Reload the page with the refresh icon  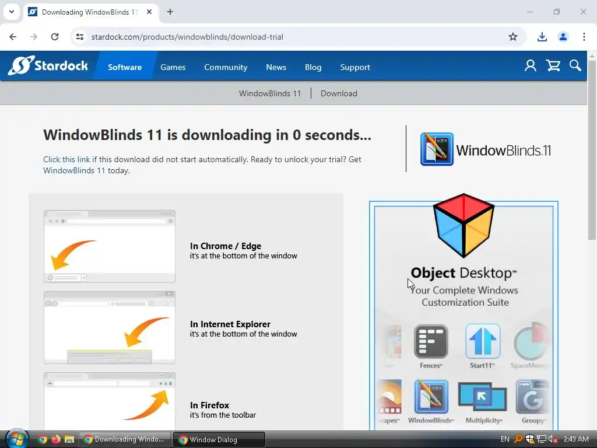click(55, 37)
